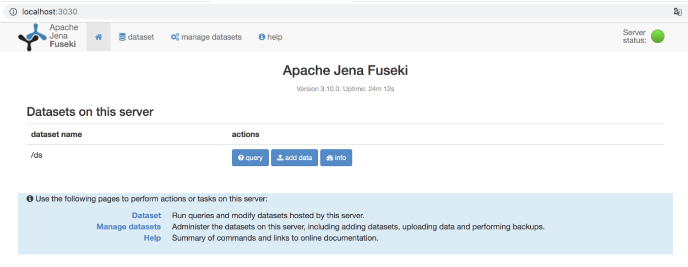
Task: Click the Apache Jena Fuseki logo
Action: (48, 37)
